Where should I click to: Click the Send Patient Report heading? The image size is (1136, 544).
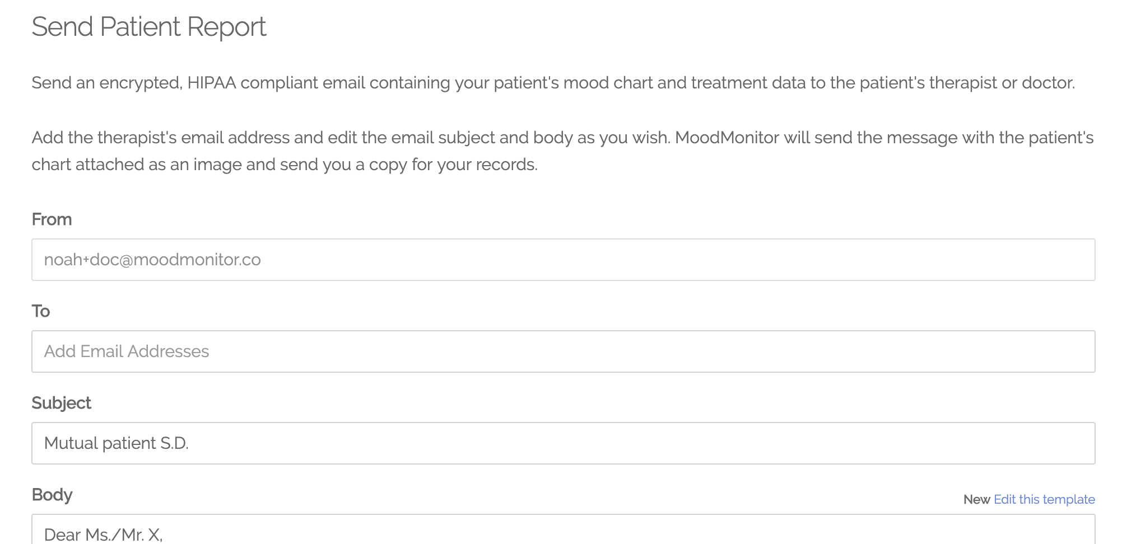point(149,27)
